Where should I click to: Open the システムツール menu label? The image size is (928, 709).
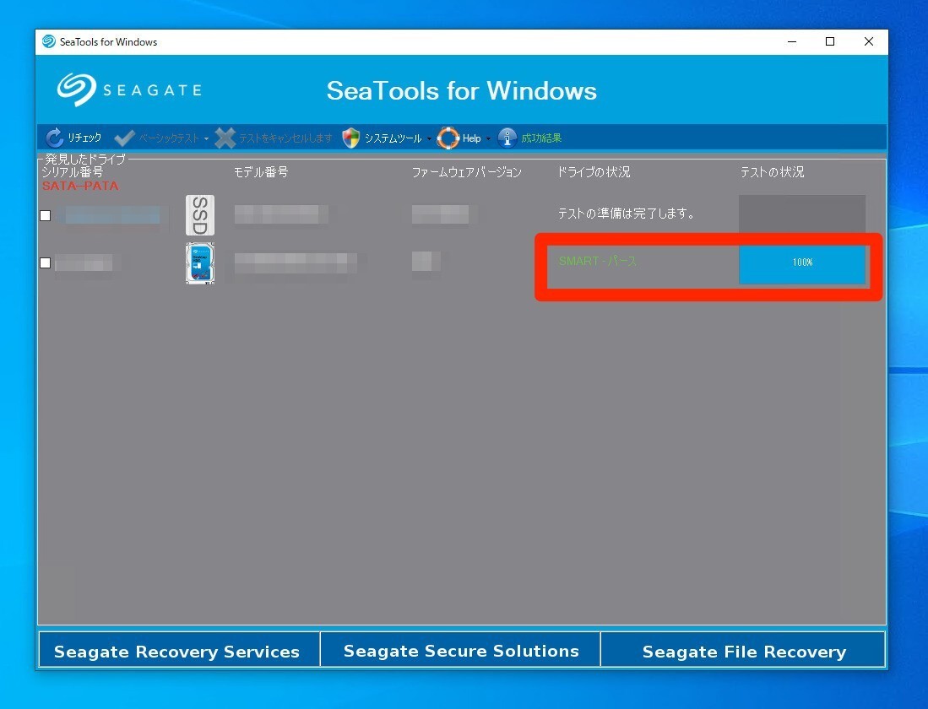393,138
